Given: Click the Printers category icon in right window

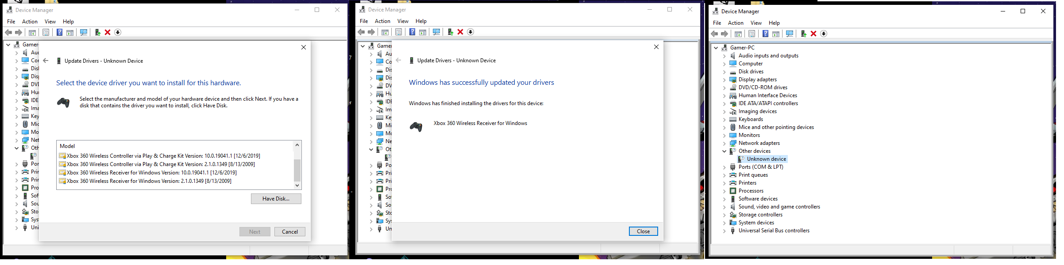Looking at the screenshot, I should [733, 183].
